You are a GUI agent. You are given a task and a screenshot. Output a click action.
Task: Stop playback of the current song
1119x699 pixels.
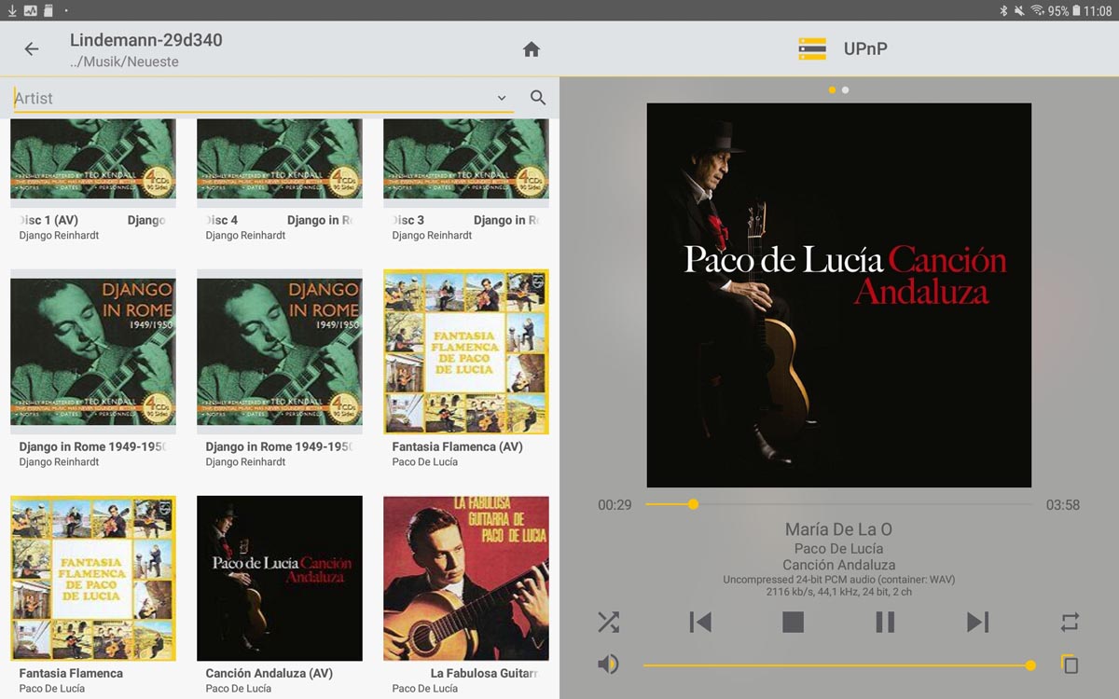[793, 622]
